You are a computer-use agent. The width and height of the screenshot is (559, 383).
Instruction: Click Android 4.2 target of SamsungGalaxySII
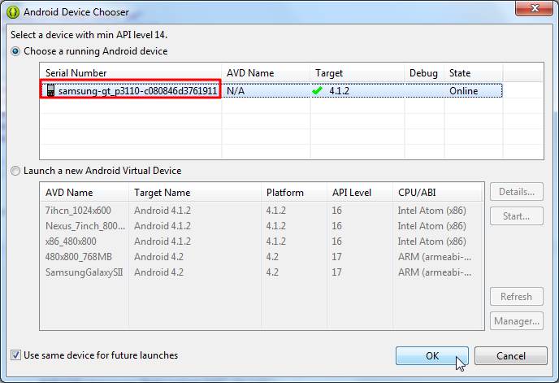(158, 272)
